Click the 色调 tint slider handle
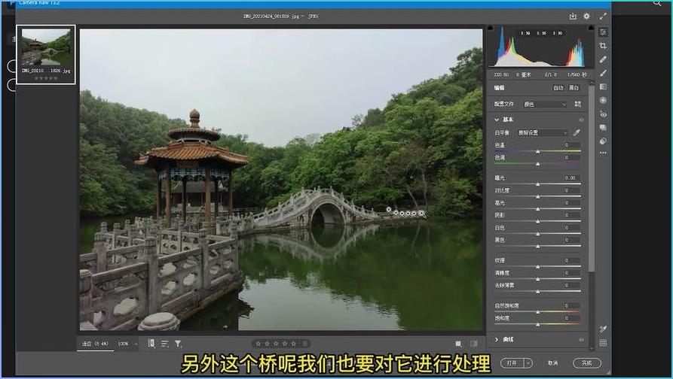Viewport: 673px width, 379px height. [538, 164]
